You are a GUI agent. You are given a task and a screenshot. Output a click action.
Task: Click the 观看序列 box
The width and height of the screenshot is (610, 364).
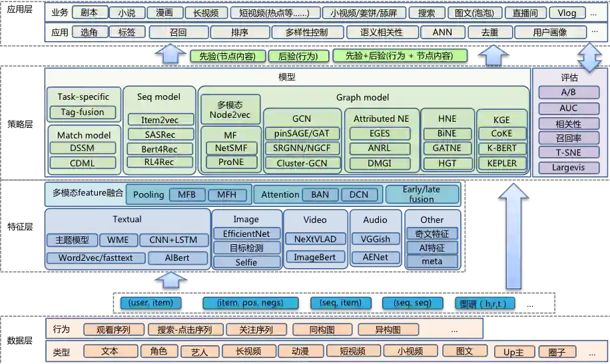(x=114, y=330)
